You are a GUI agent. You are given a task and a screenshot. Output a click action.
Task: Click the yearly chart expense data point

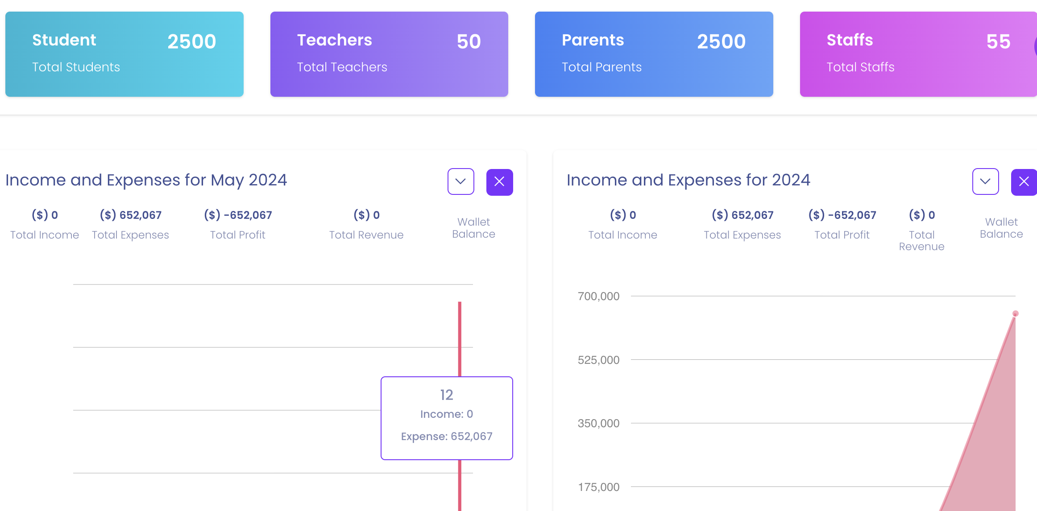1015,313
